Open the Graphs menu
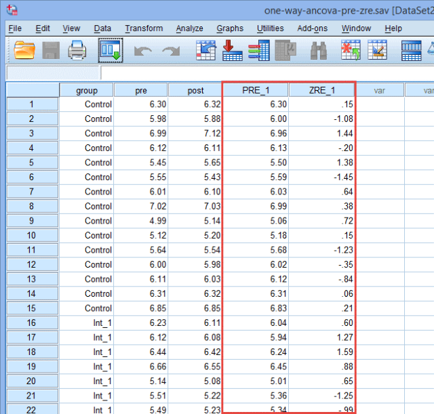The width and height of the screenshot is (434, 414). tap(230, 28)
